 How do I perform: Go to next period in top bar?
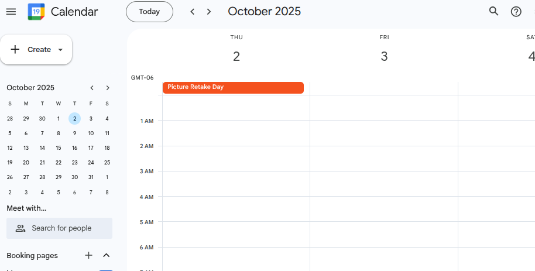pos(209,12)
